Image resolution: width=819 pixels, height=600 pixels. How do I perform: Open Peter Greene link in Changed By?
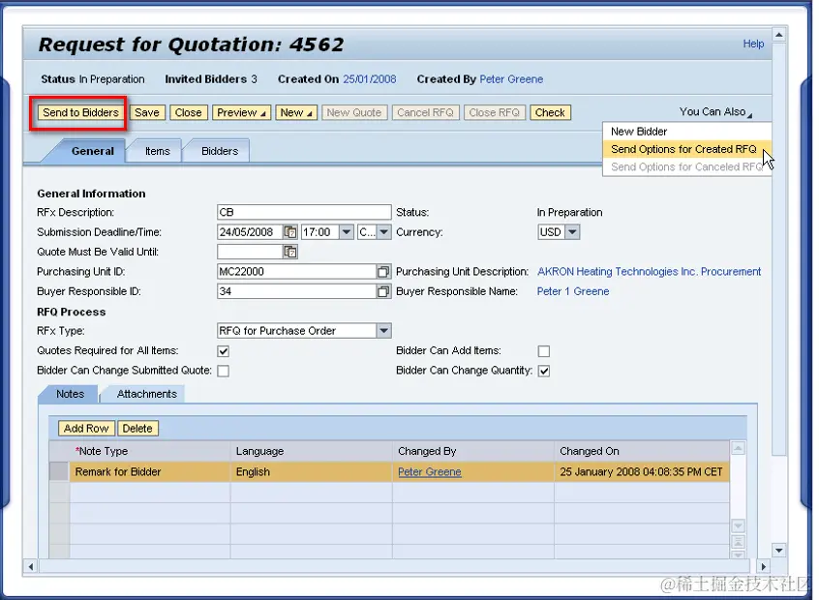[430, 471]
